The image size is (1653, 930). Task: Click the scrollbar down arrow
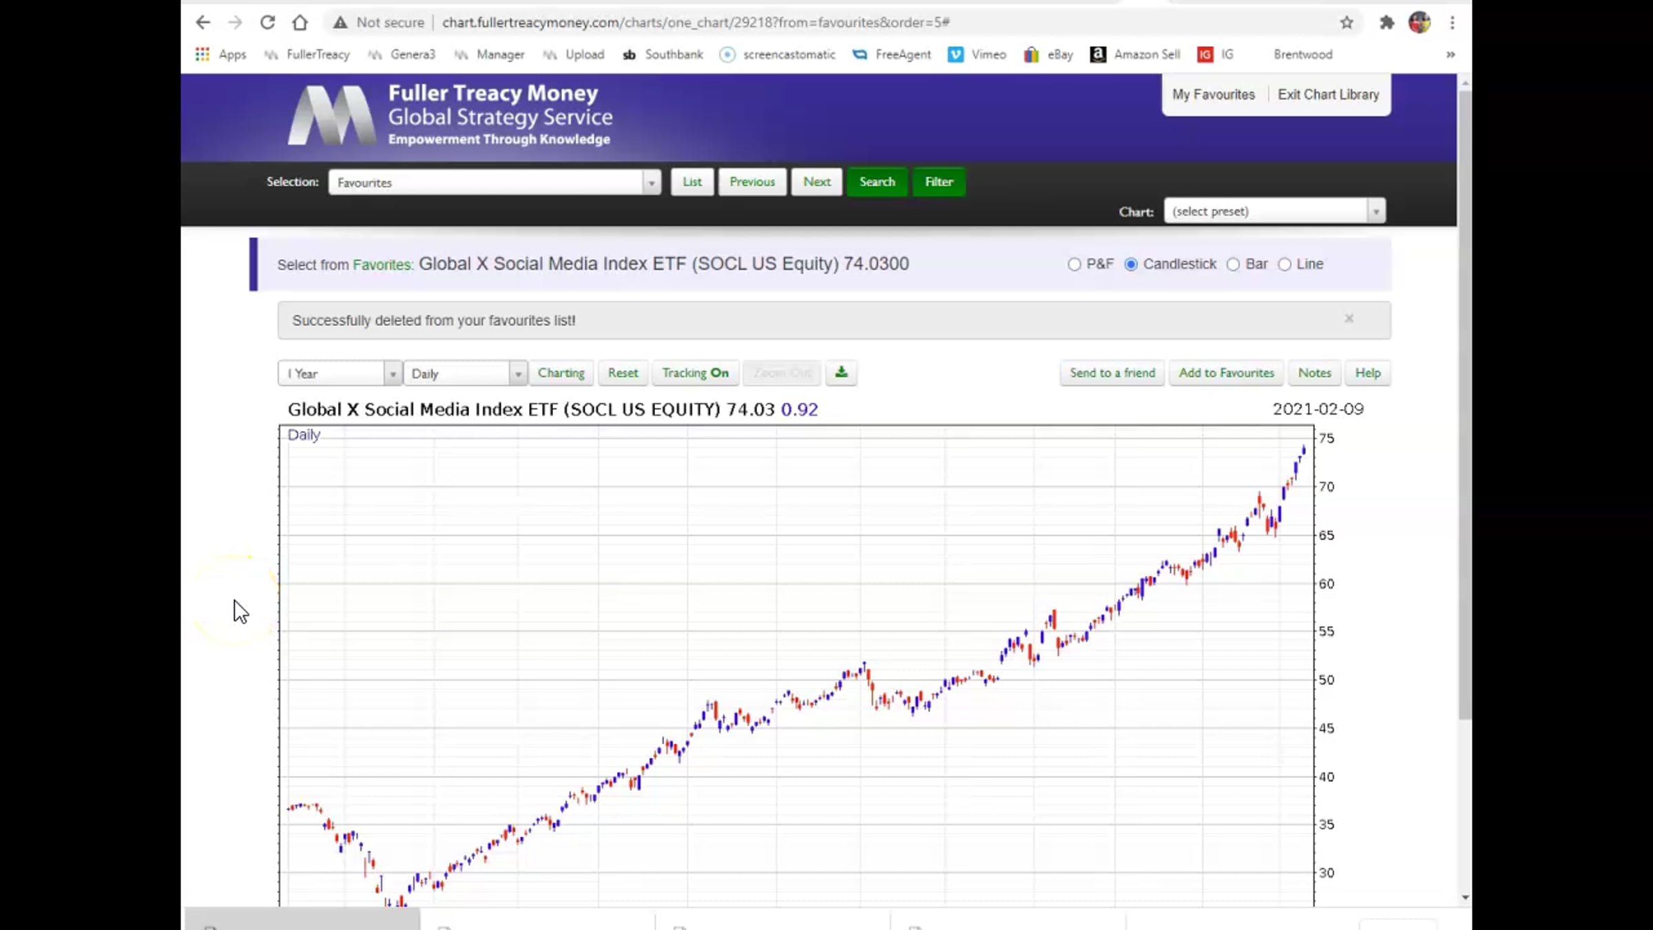tap(1465, 897)
